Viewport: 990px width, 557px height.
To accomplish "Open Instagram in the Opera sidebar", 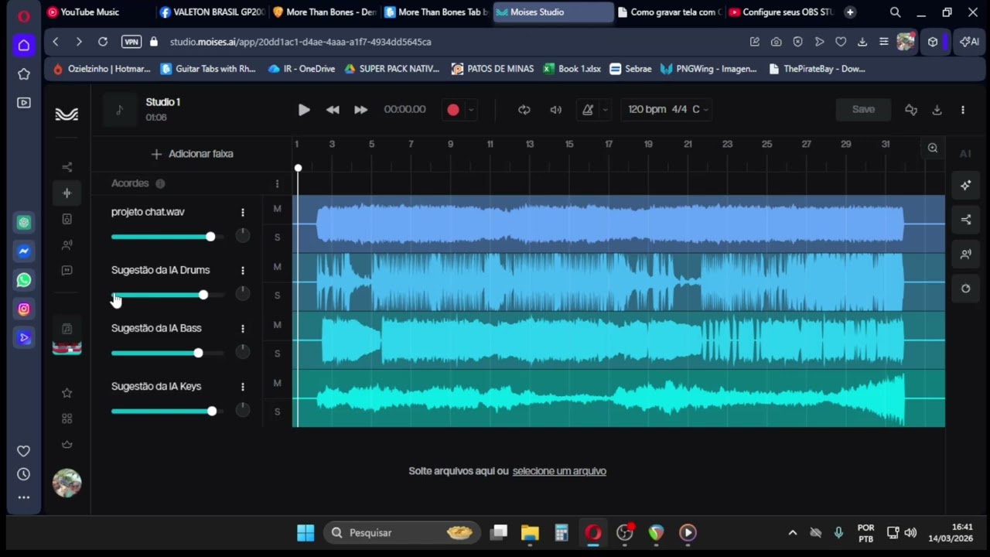I will [x=24, y=309].
